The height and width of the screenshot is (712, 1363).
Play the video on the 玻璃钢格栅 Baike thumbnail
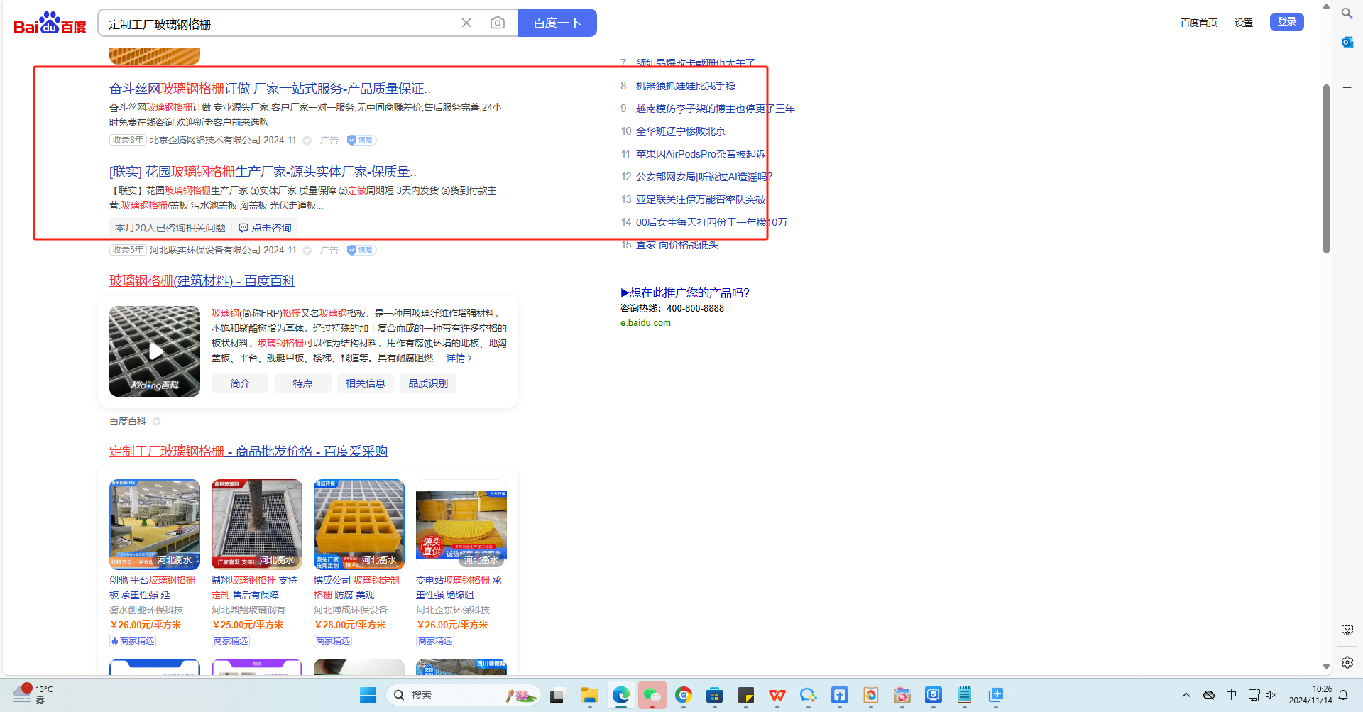155,351
